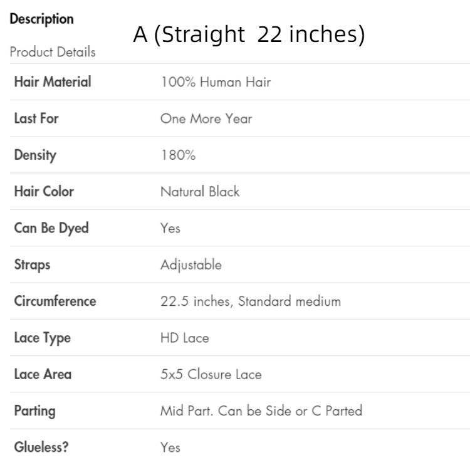Select the "Natural Black" color value
The width and height of the screenshot is (470, 470).
click(x=200, y=191)
